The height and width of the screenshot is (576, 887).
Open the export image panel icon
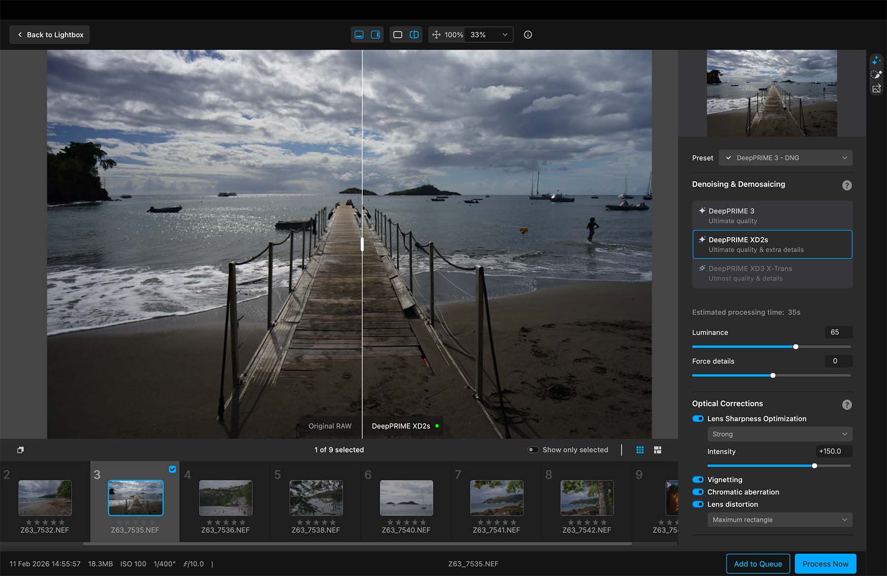(876, 89)
